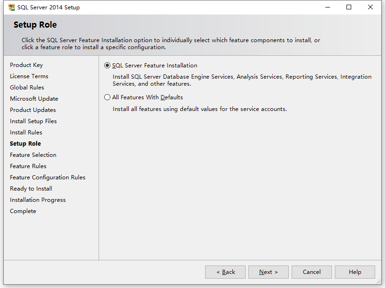The image size is (385, 288).
Task: Check the Product Updates step
Action: [32, 110]
